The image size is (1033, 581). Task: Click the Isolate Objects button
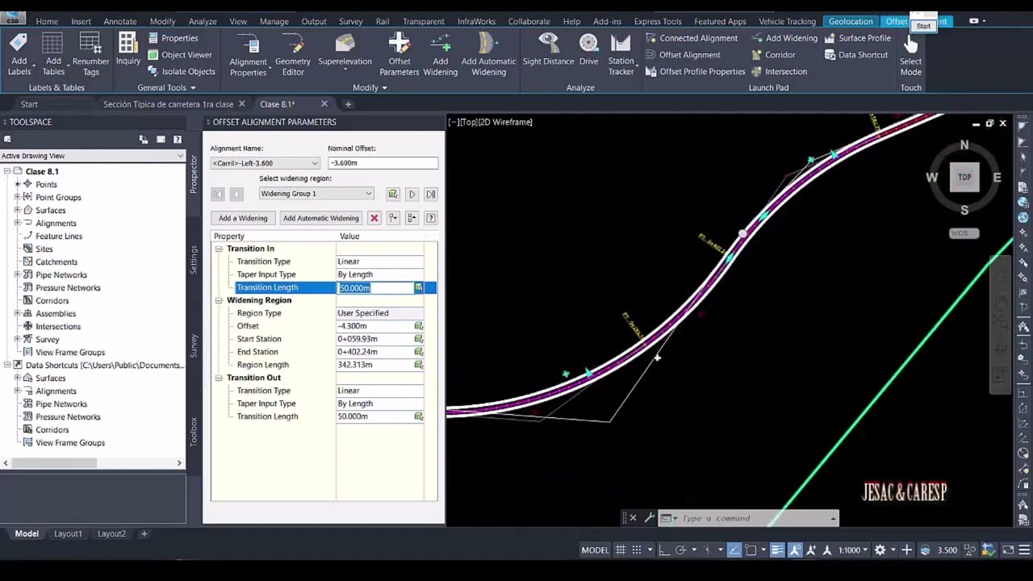(181, 71)
